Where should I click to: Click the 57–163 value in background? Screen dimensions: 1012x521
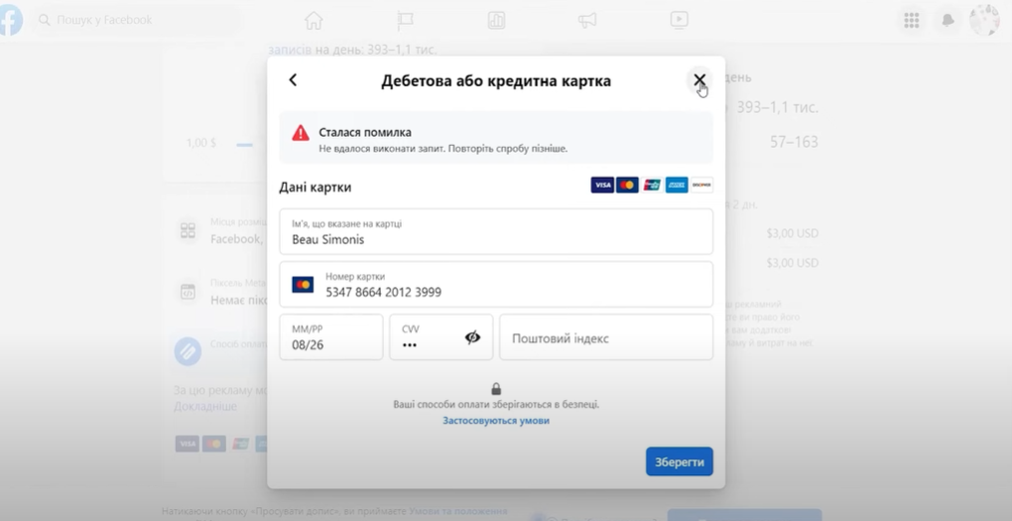pos(793,142)
